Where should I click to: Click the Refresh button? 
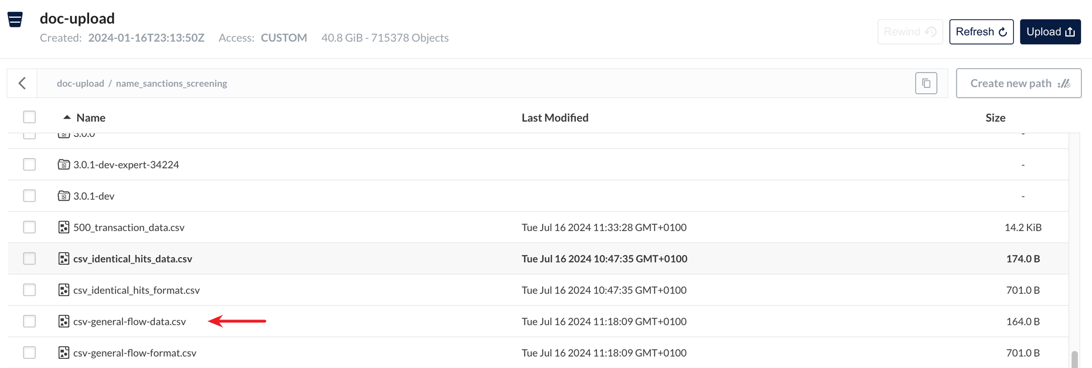point(981,32)
